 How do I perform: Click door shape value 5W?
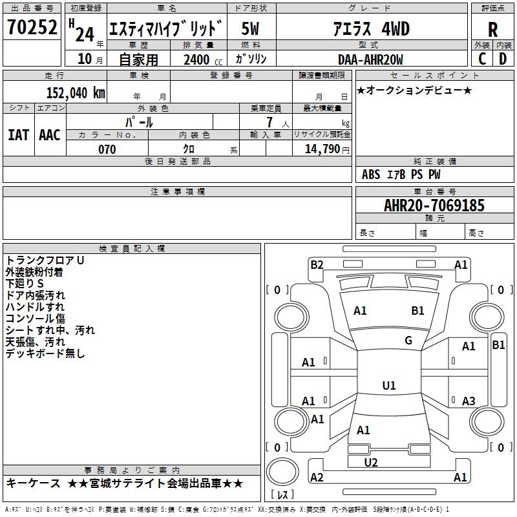250,28
